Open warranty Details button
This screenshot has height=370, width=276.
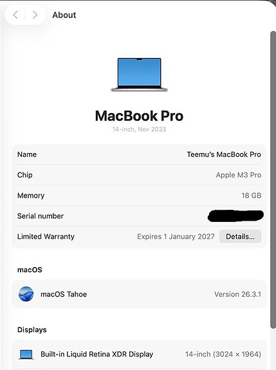[240, 236]
